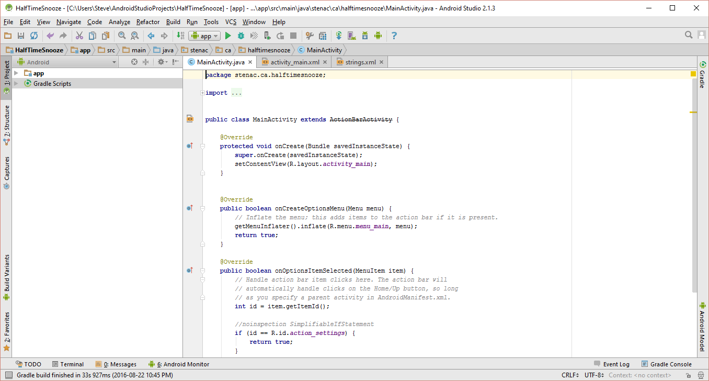Screen dimensions: 709x381
Task: Open the Event Log
Action: click(x=612, y=364)
